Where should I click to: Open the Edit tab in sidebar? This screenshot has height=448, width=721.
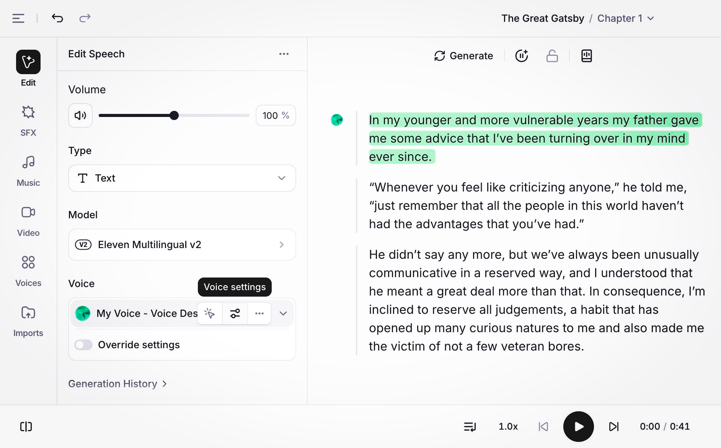(28, 68)
